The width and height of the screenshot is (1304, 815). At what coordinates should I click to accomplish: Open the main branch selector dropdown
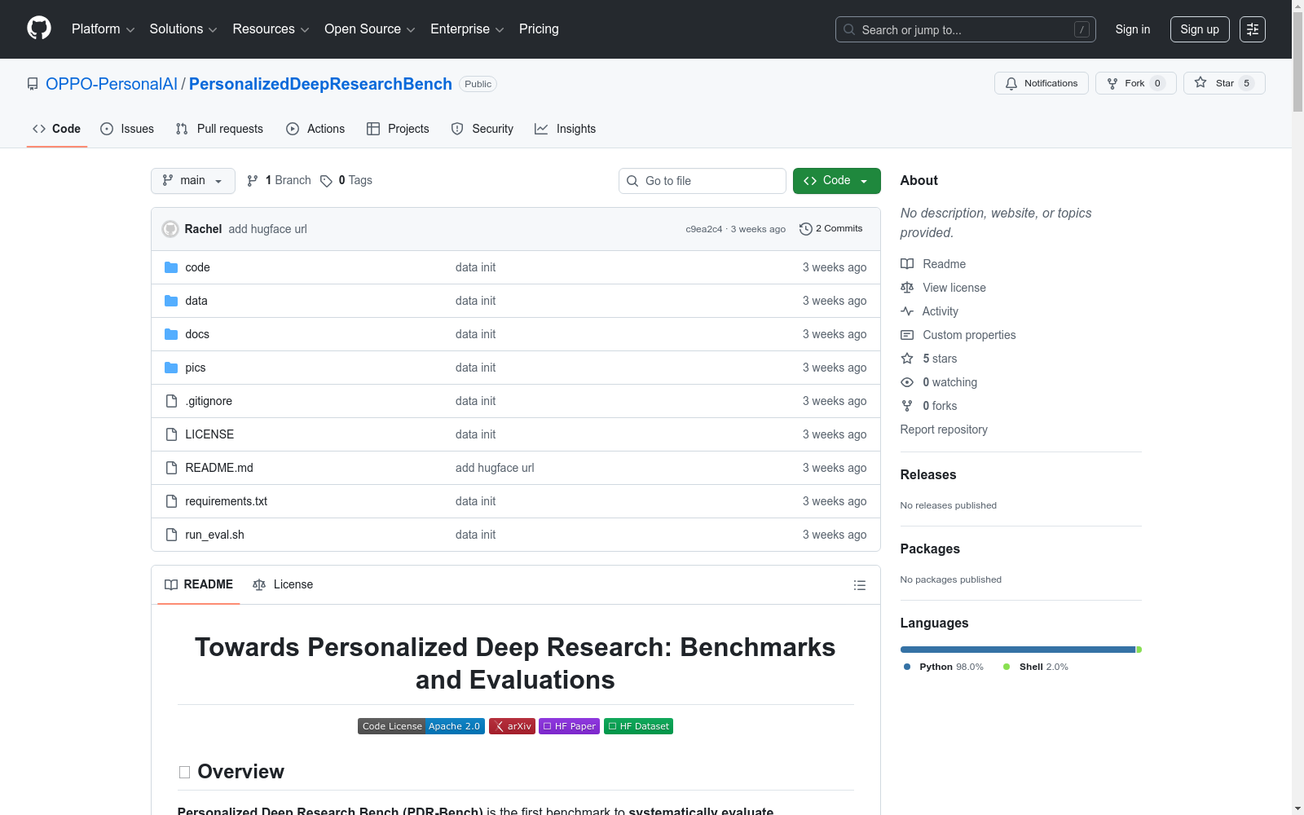point(193,181)
